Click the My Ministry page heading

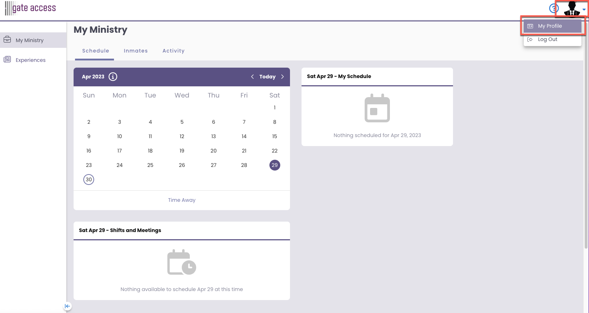pyautogui.click(x=101, y=30)
